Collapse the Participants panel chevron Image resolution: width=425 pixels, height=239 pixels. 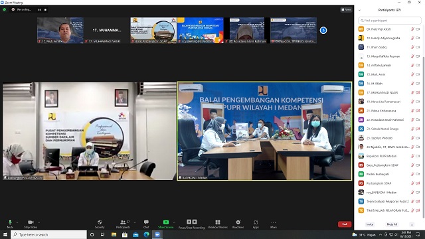point(359,11)
